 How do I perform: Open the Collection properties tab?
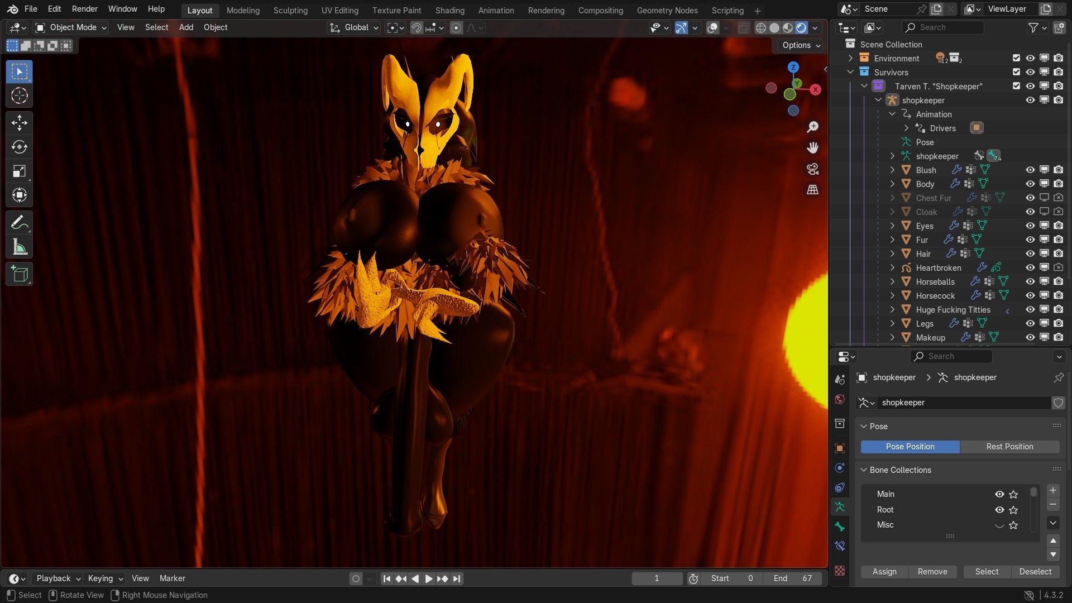coord(840,424)
